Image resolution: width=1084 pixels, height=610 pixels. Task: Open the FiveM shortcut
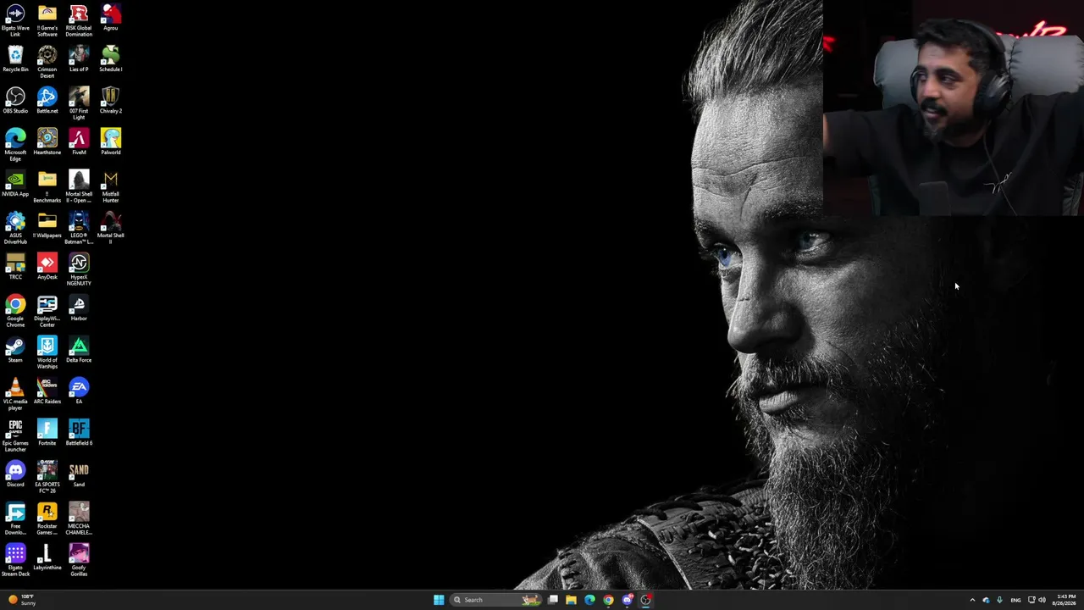pyautogui.click(x=79, y=142)
